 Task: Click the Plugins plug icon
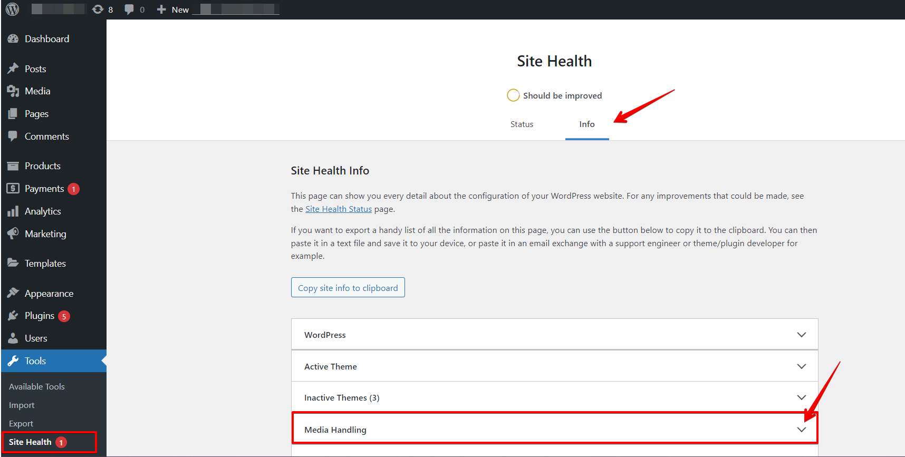[13, 316]
